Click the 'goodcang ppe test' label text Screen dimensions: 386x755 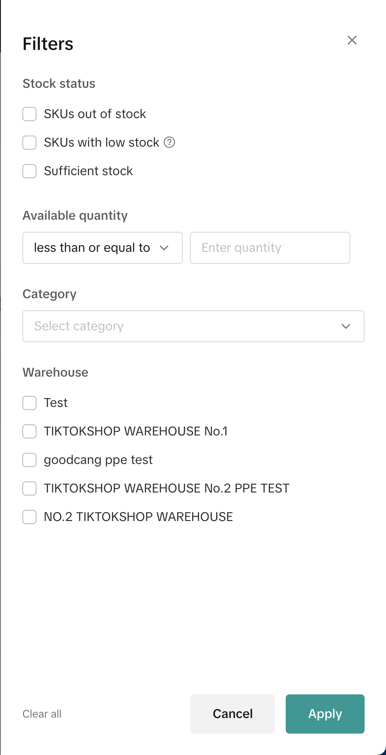coord(98,460)
